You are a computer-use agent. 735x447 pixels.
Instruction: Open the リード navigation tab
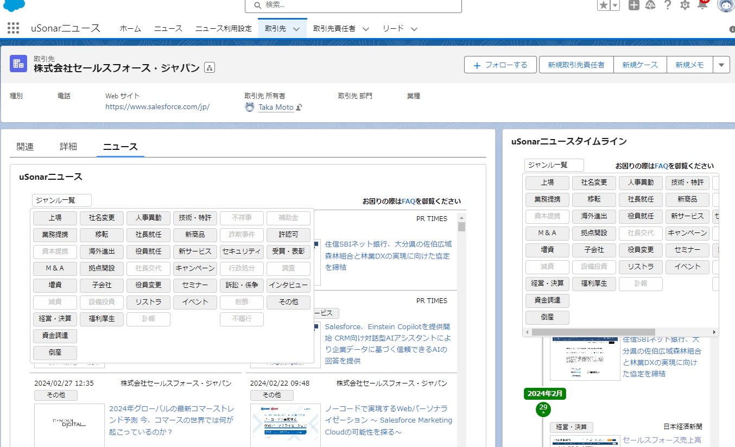coord(393,29)
